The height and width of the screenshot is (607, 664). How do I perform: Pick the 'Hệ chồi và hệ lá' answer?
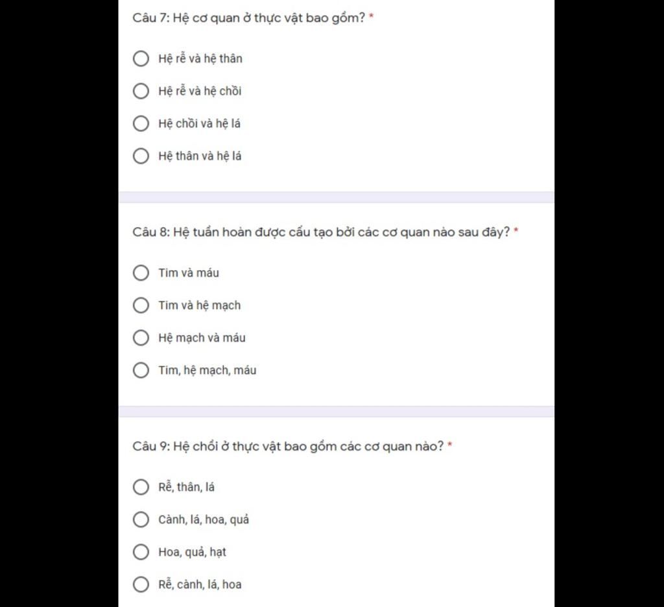click(141, 123)
